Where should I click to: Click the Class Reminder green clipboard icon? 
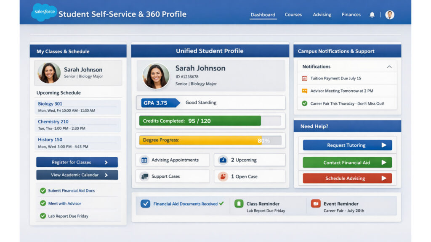[239, 204]
